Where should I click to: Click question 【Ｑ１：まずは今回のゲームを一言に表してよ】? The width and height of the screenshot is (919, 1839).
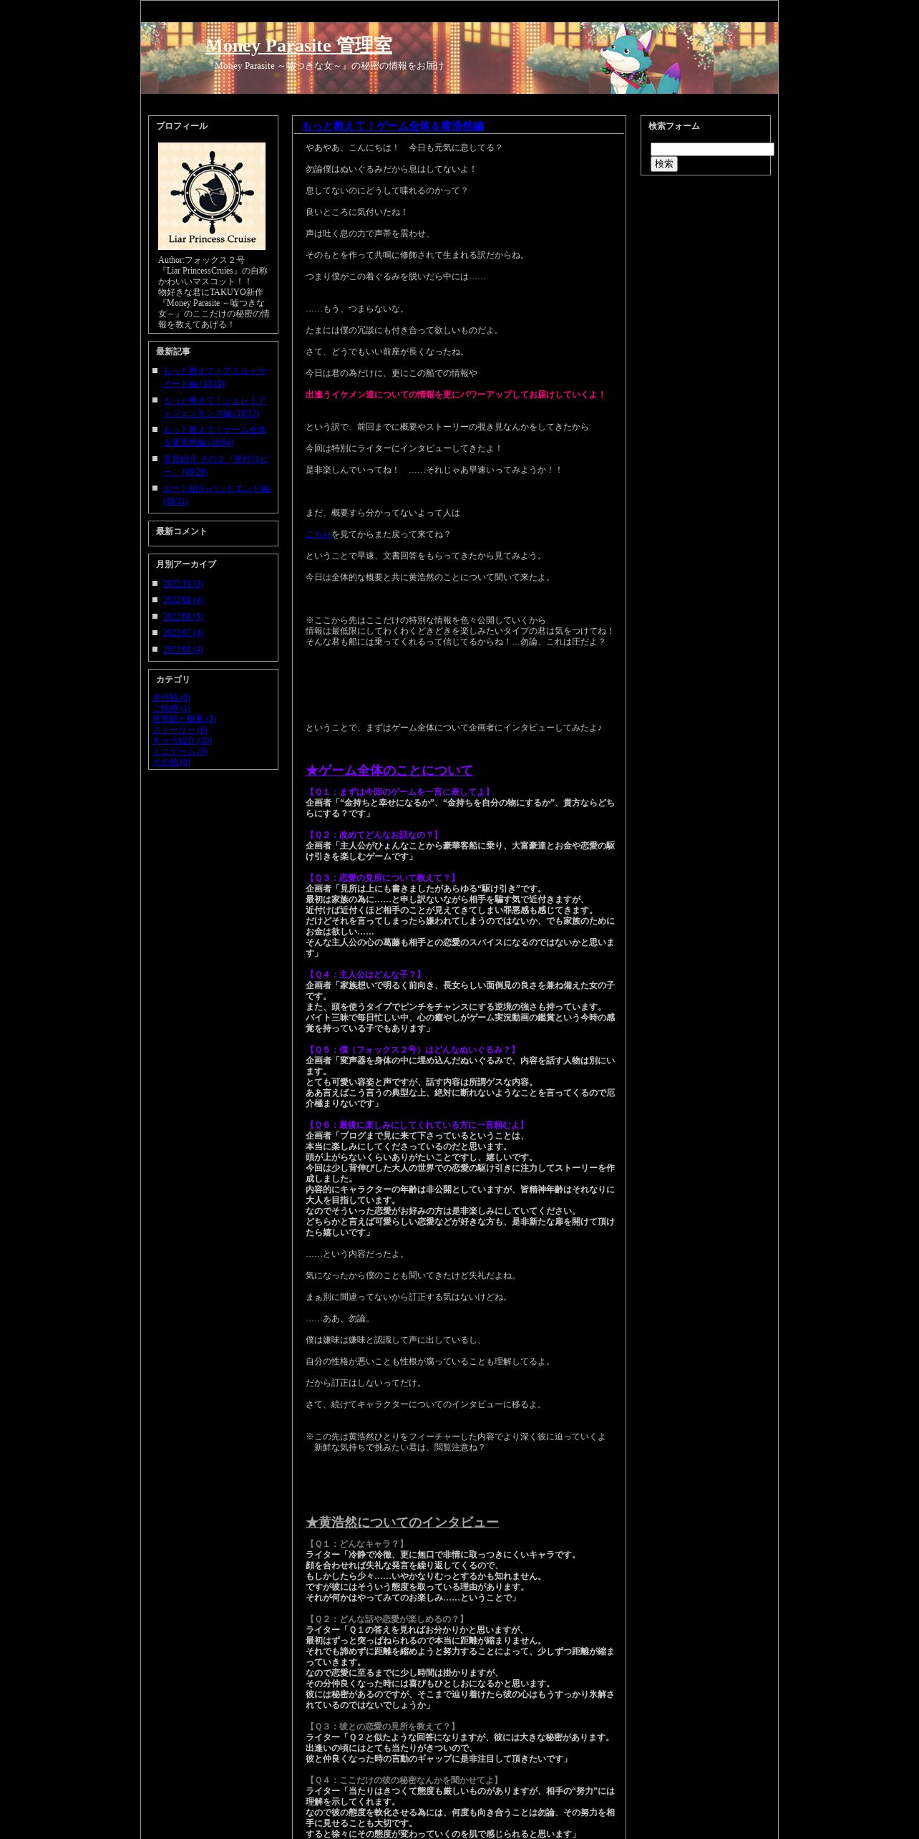[x=399, y=792]
